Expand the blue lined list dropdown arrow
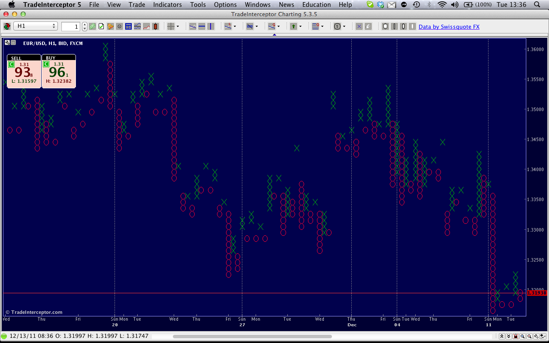Viewport: 549px width, 343px height. 322,27
